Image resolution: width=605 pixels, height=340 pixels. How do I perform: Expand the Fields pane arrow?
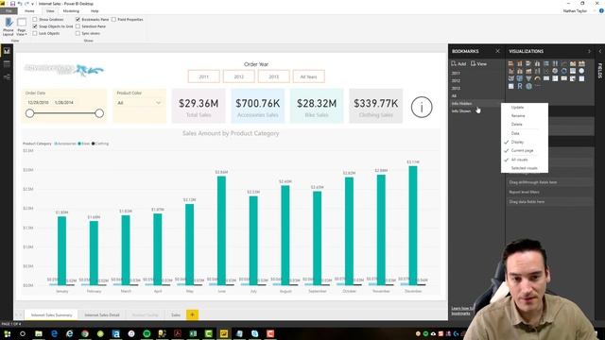600,51
